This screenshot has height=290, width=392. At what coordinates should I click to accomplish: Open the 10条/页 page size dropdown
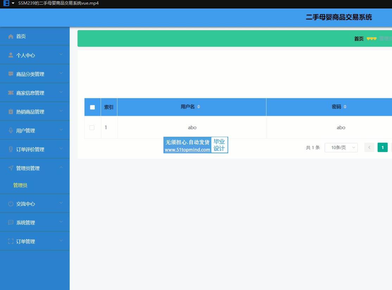tap(341, 148)
